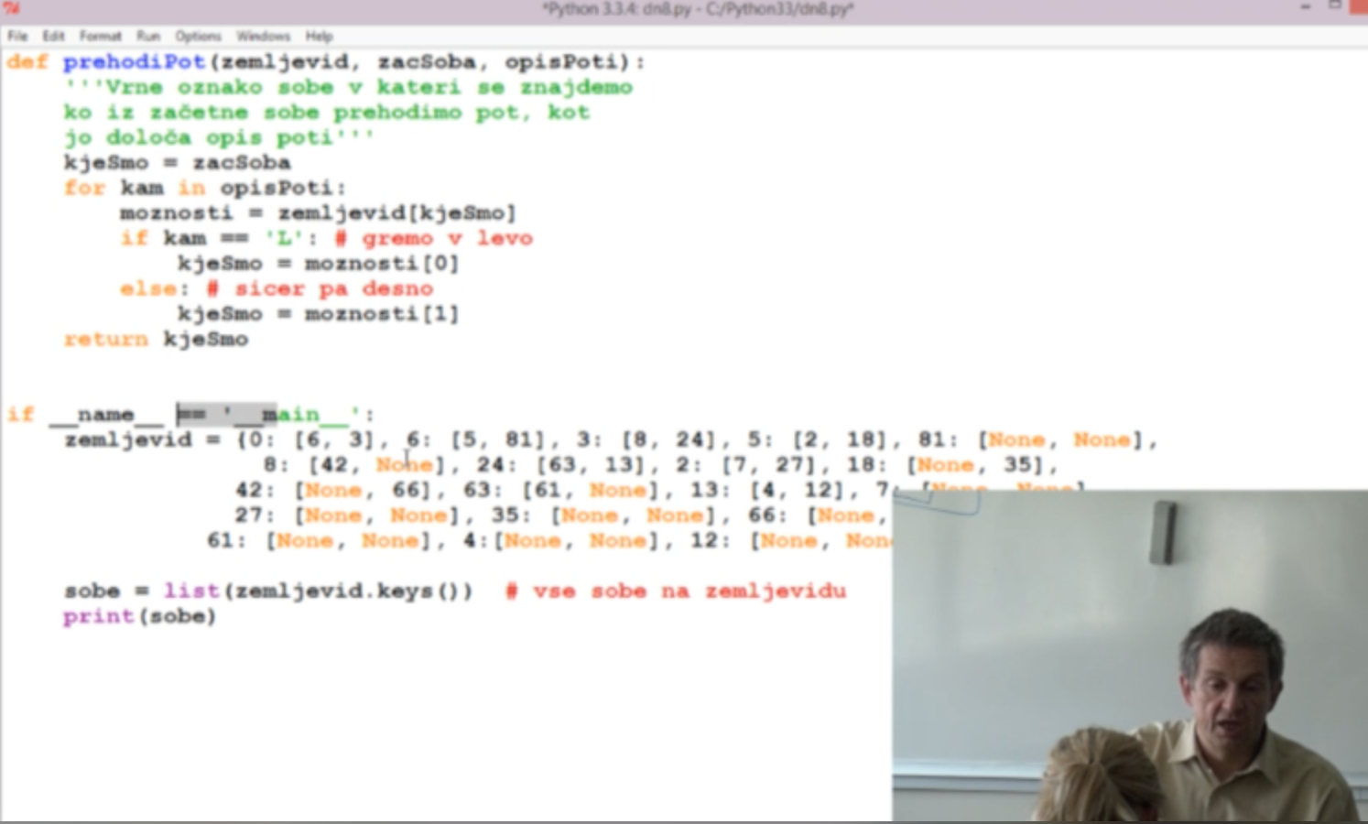Click the comment '# gremo v levo'
The width and height of the screenshot is (1368, 824).
pyautogui.click(x=433, y=239)
